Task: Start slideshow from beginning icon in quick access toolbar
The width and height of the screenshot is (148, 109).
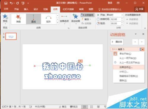Action: 23,3
